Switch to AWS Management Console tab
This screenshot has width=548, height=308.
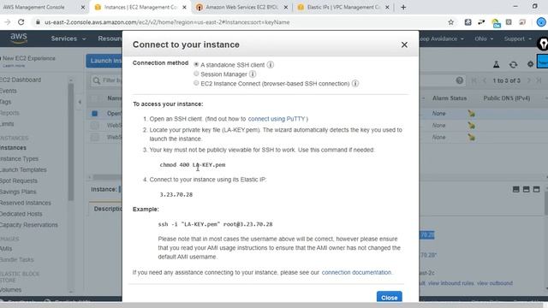[34, 7]
